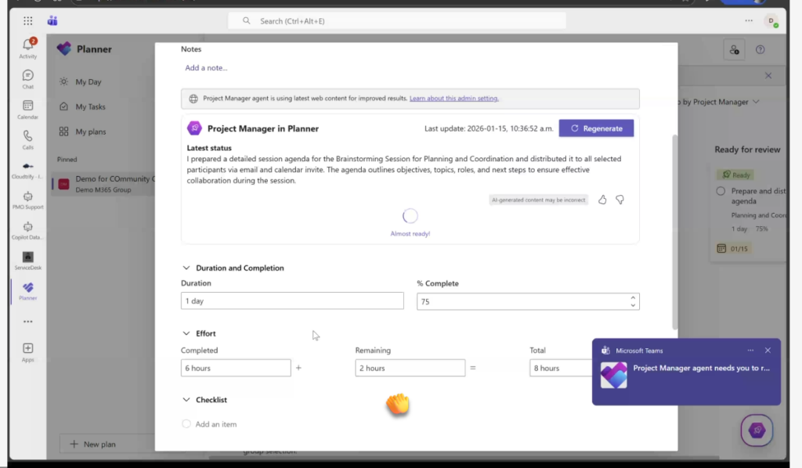Screen dimensions: 802x468
Task: Open My Day in Planner
Action: pos(88,81)
